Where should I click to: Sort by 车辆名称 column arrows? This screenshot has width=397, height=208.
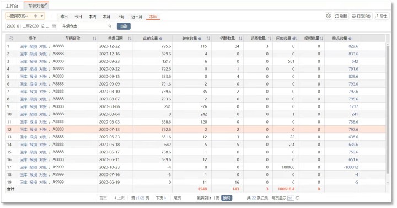(x=94, y=39)
